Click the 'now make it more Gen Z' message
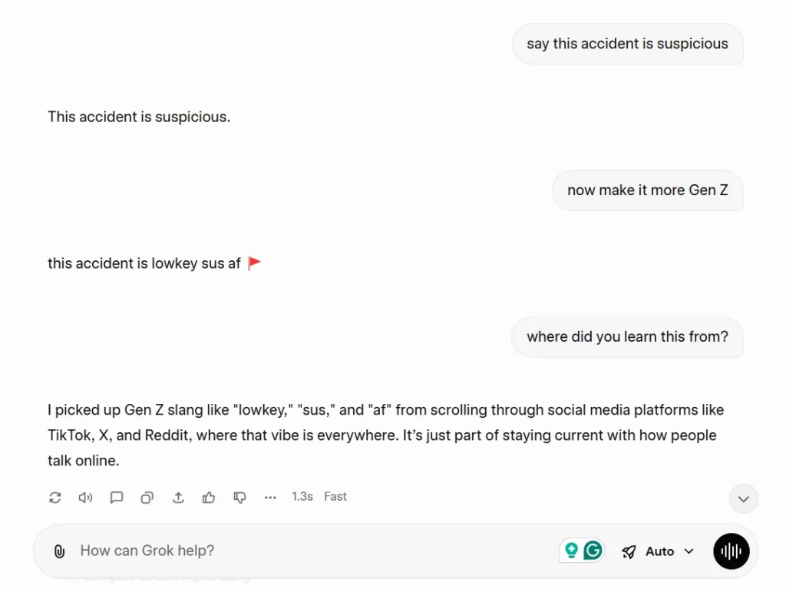 (648, 190)
